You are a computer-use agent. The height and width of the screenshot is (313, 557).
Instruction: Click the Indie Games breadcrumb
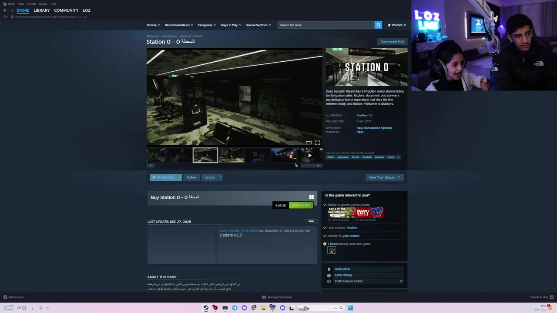click(x=169, y=36)
